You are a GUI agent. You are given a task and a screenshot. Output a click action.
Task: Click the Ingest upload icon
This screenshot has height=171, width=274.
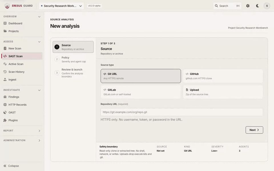pyautogui.click(x=5, y=80)
